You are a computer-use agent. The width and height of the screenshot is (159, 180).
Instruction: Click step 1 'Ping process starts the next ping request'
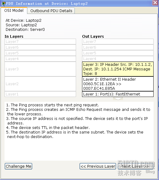point(53,105)
